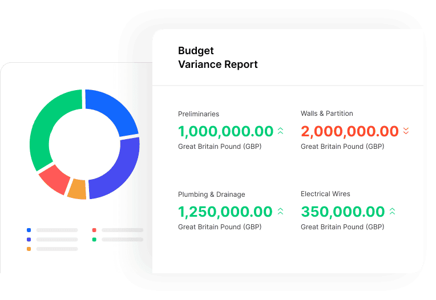
Task: Click the orange legend color dot
Action: 29,249
